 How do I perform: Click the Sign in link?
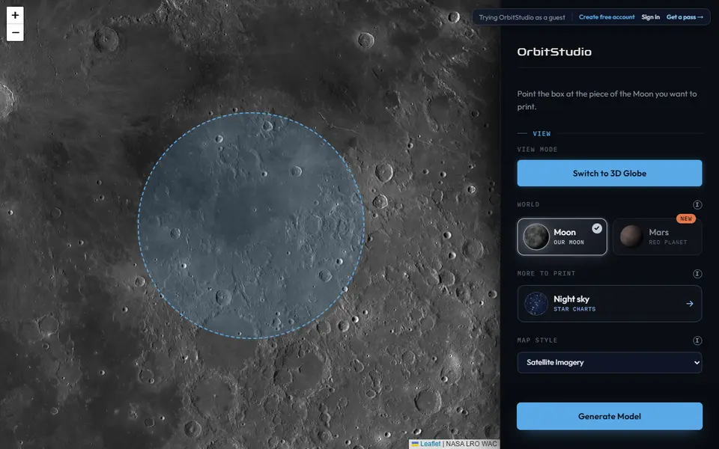click(x=650, y=17)
